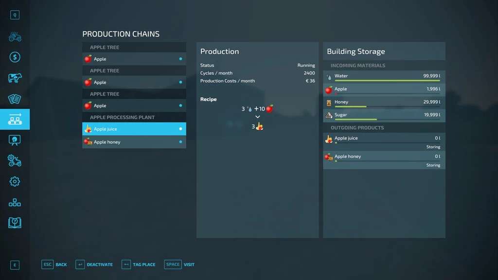Click the tractor with gear settings icon
This screenshot has width=498, height=280.
(x=15, y=160)
